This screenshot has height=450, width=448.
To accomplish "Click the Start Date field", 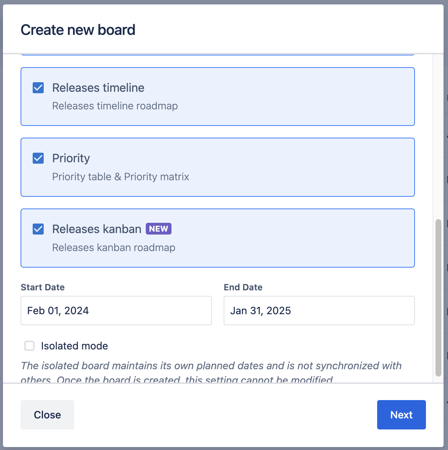I will (116, 311).
